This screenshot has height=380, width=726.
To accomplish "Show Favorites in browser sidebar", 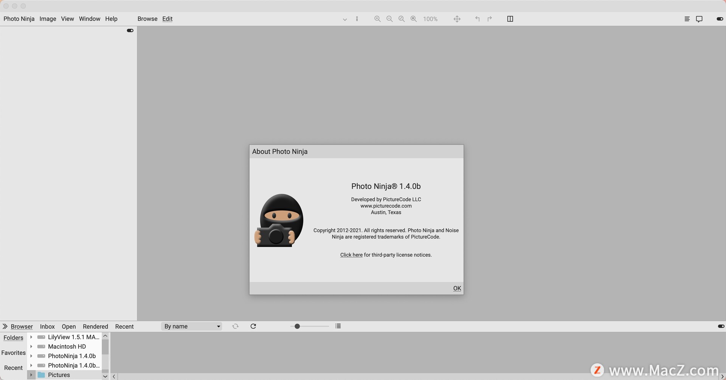I will [13, 353].
